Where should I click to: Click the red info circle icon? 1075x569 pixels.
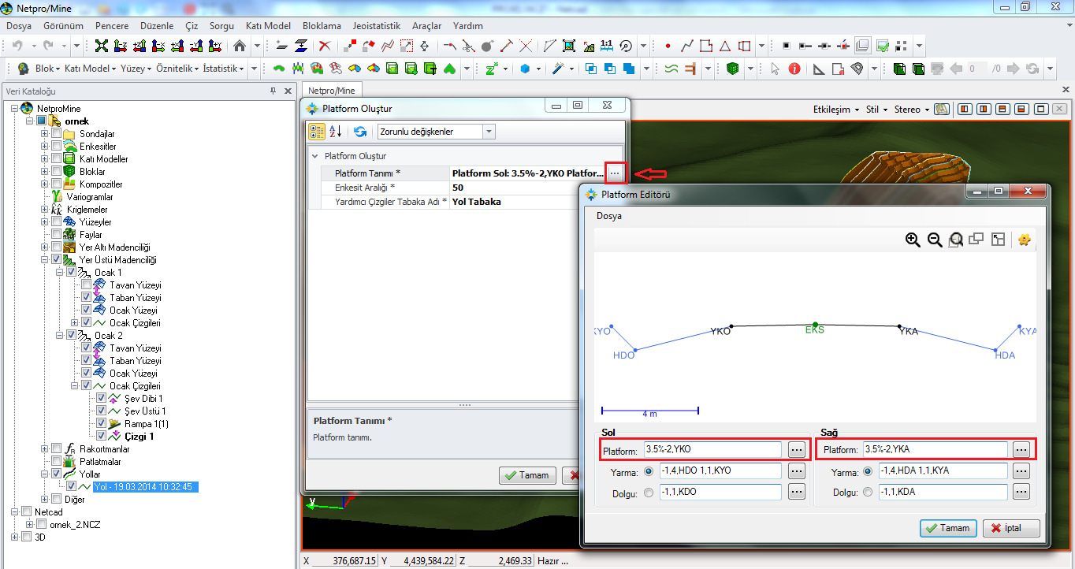pyautogui.click(x=794, y=69)
